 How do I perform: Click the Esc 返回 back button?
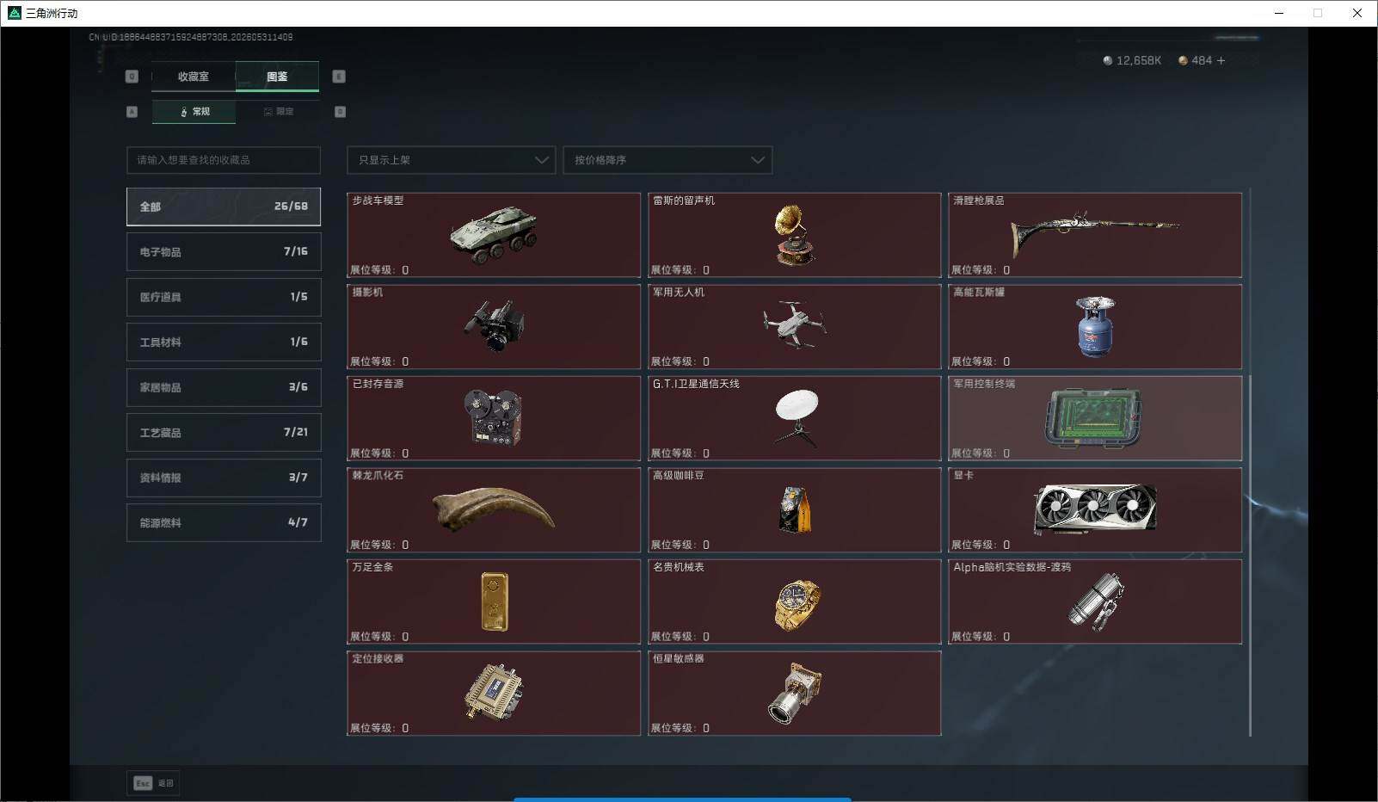pos(154,783)
